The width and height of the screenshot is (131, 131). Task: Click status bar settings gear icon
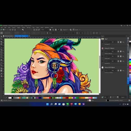(2, 100)
